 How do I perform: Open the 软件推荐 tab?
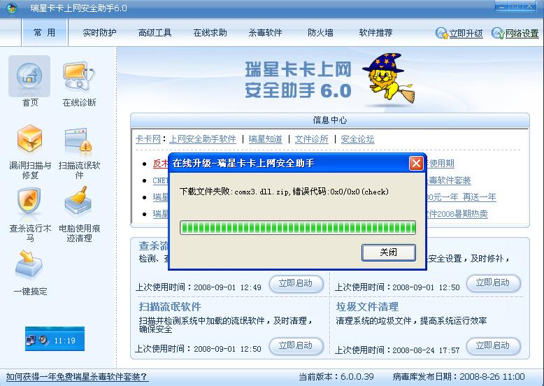[x=375, y=33]
